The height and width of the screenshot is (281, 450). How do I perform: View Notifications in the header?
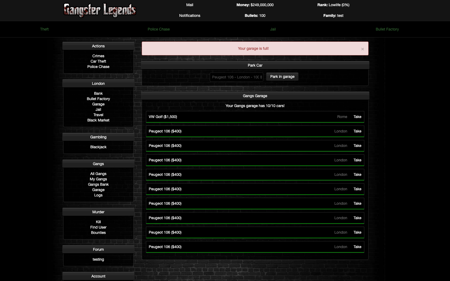[x=190, y=16]
